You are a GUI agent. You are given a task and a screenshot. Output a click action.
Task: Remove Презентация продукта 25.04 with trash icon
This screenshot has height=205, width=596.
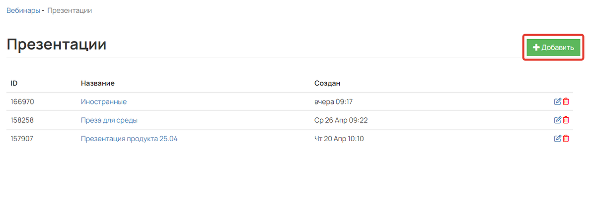pos(566,139)
